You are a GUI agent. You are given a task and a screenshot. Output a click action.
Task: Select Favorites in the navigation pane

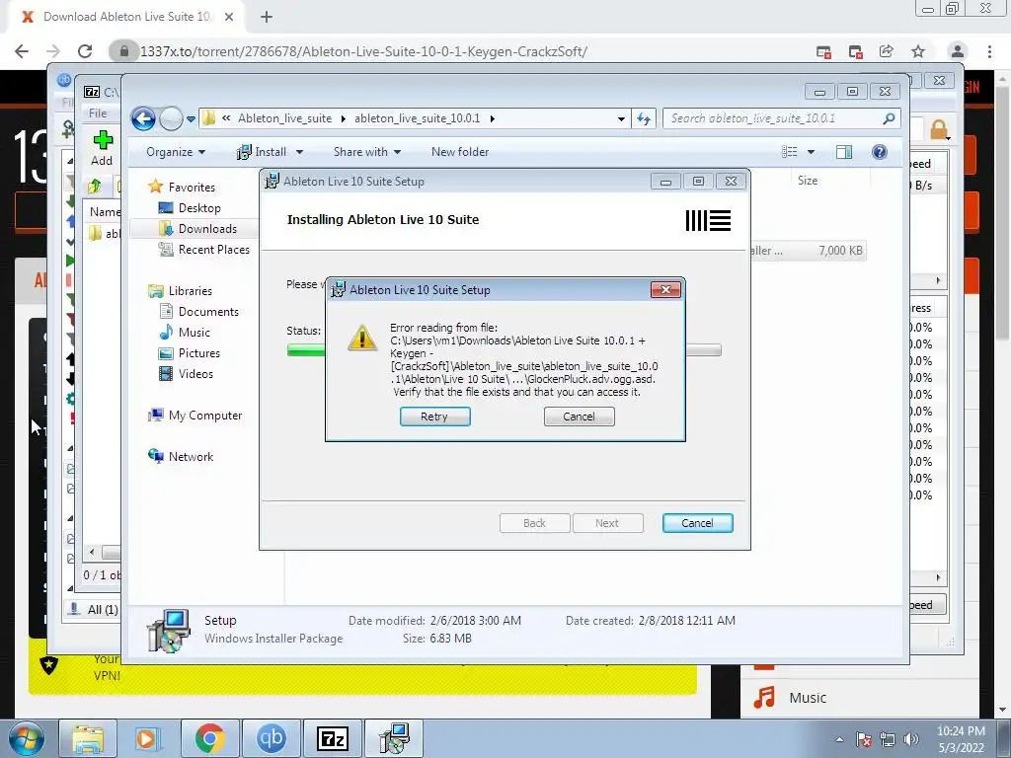[x=182, y=187]
